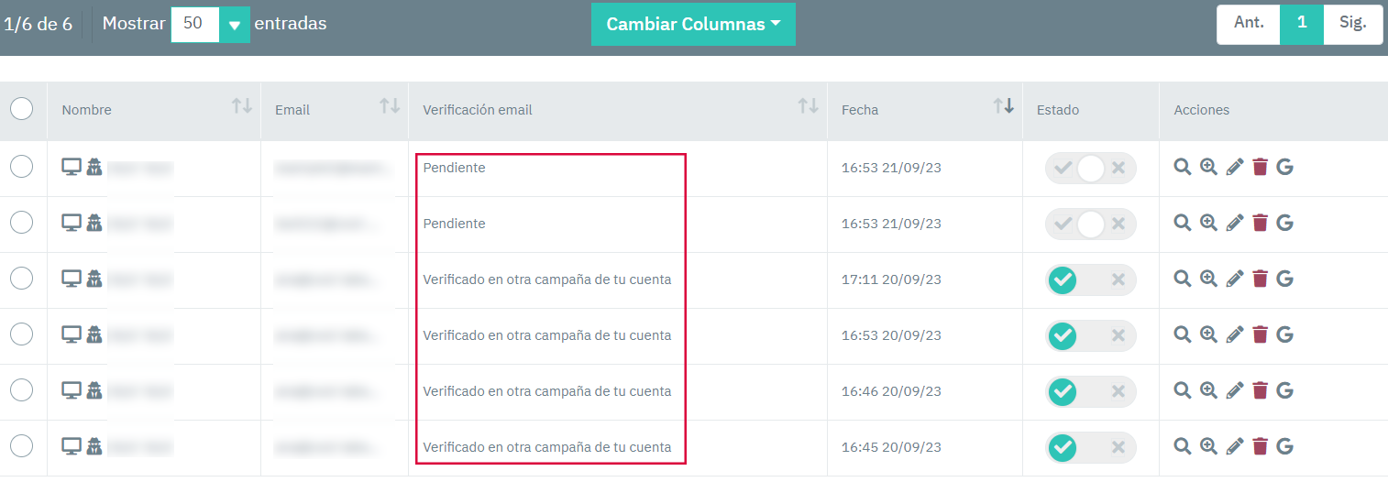This screenshot has height=482, width=1388.
Task: Sort by Email using its sort arrows
Action: click(x=390, y=106)
